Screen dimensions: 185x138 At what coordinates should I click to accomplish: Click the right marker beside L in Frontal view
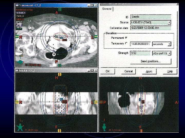click(96, 102)
